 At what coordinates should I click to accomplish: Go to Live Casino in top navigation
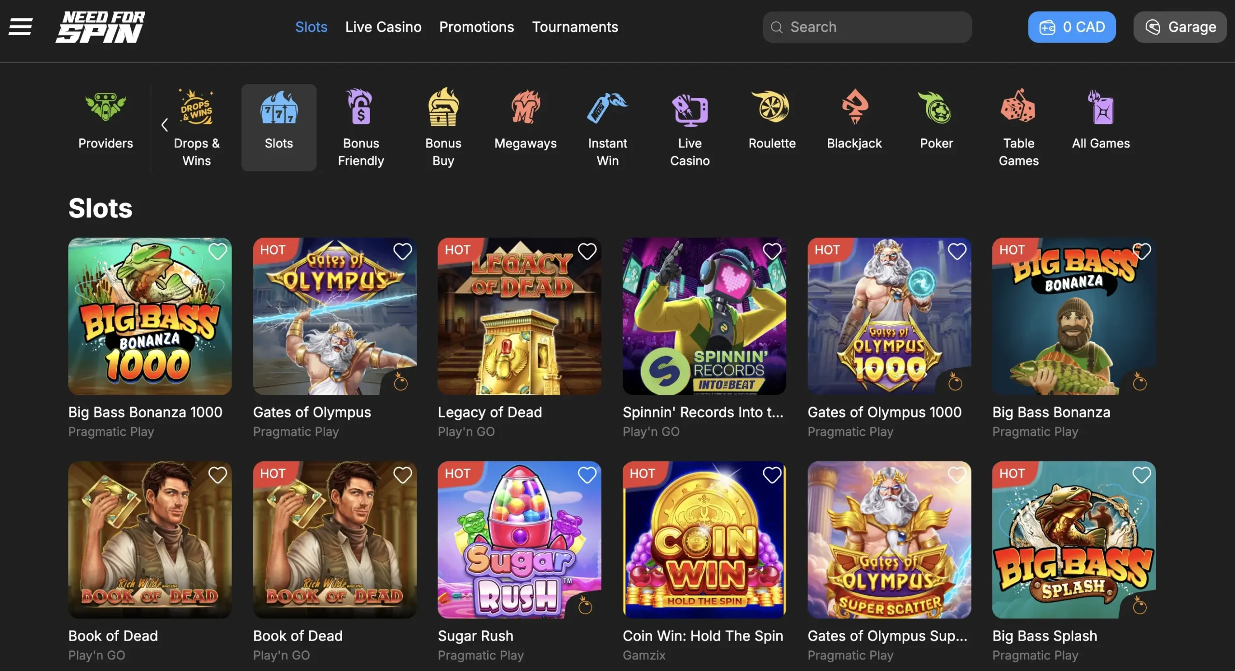[x=383, y=27]
